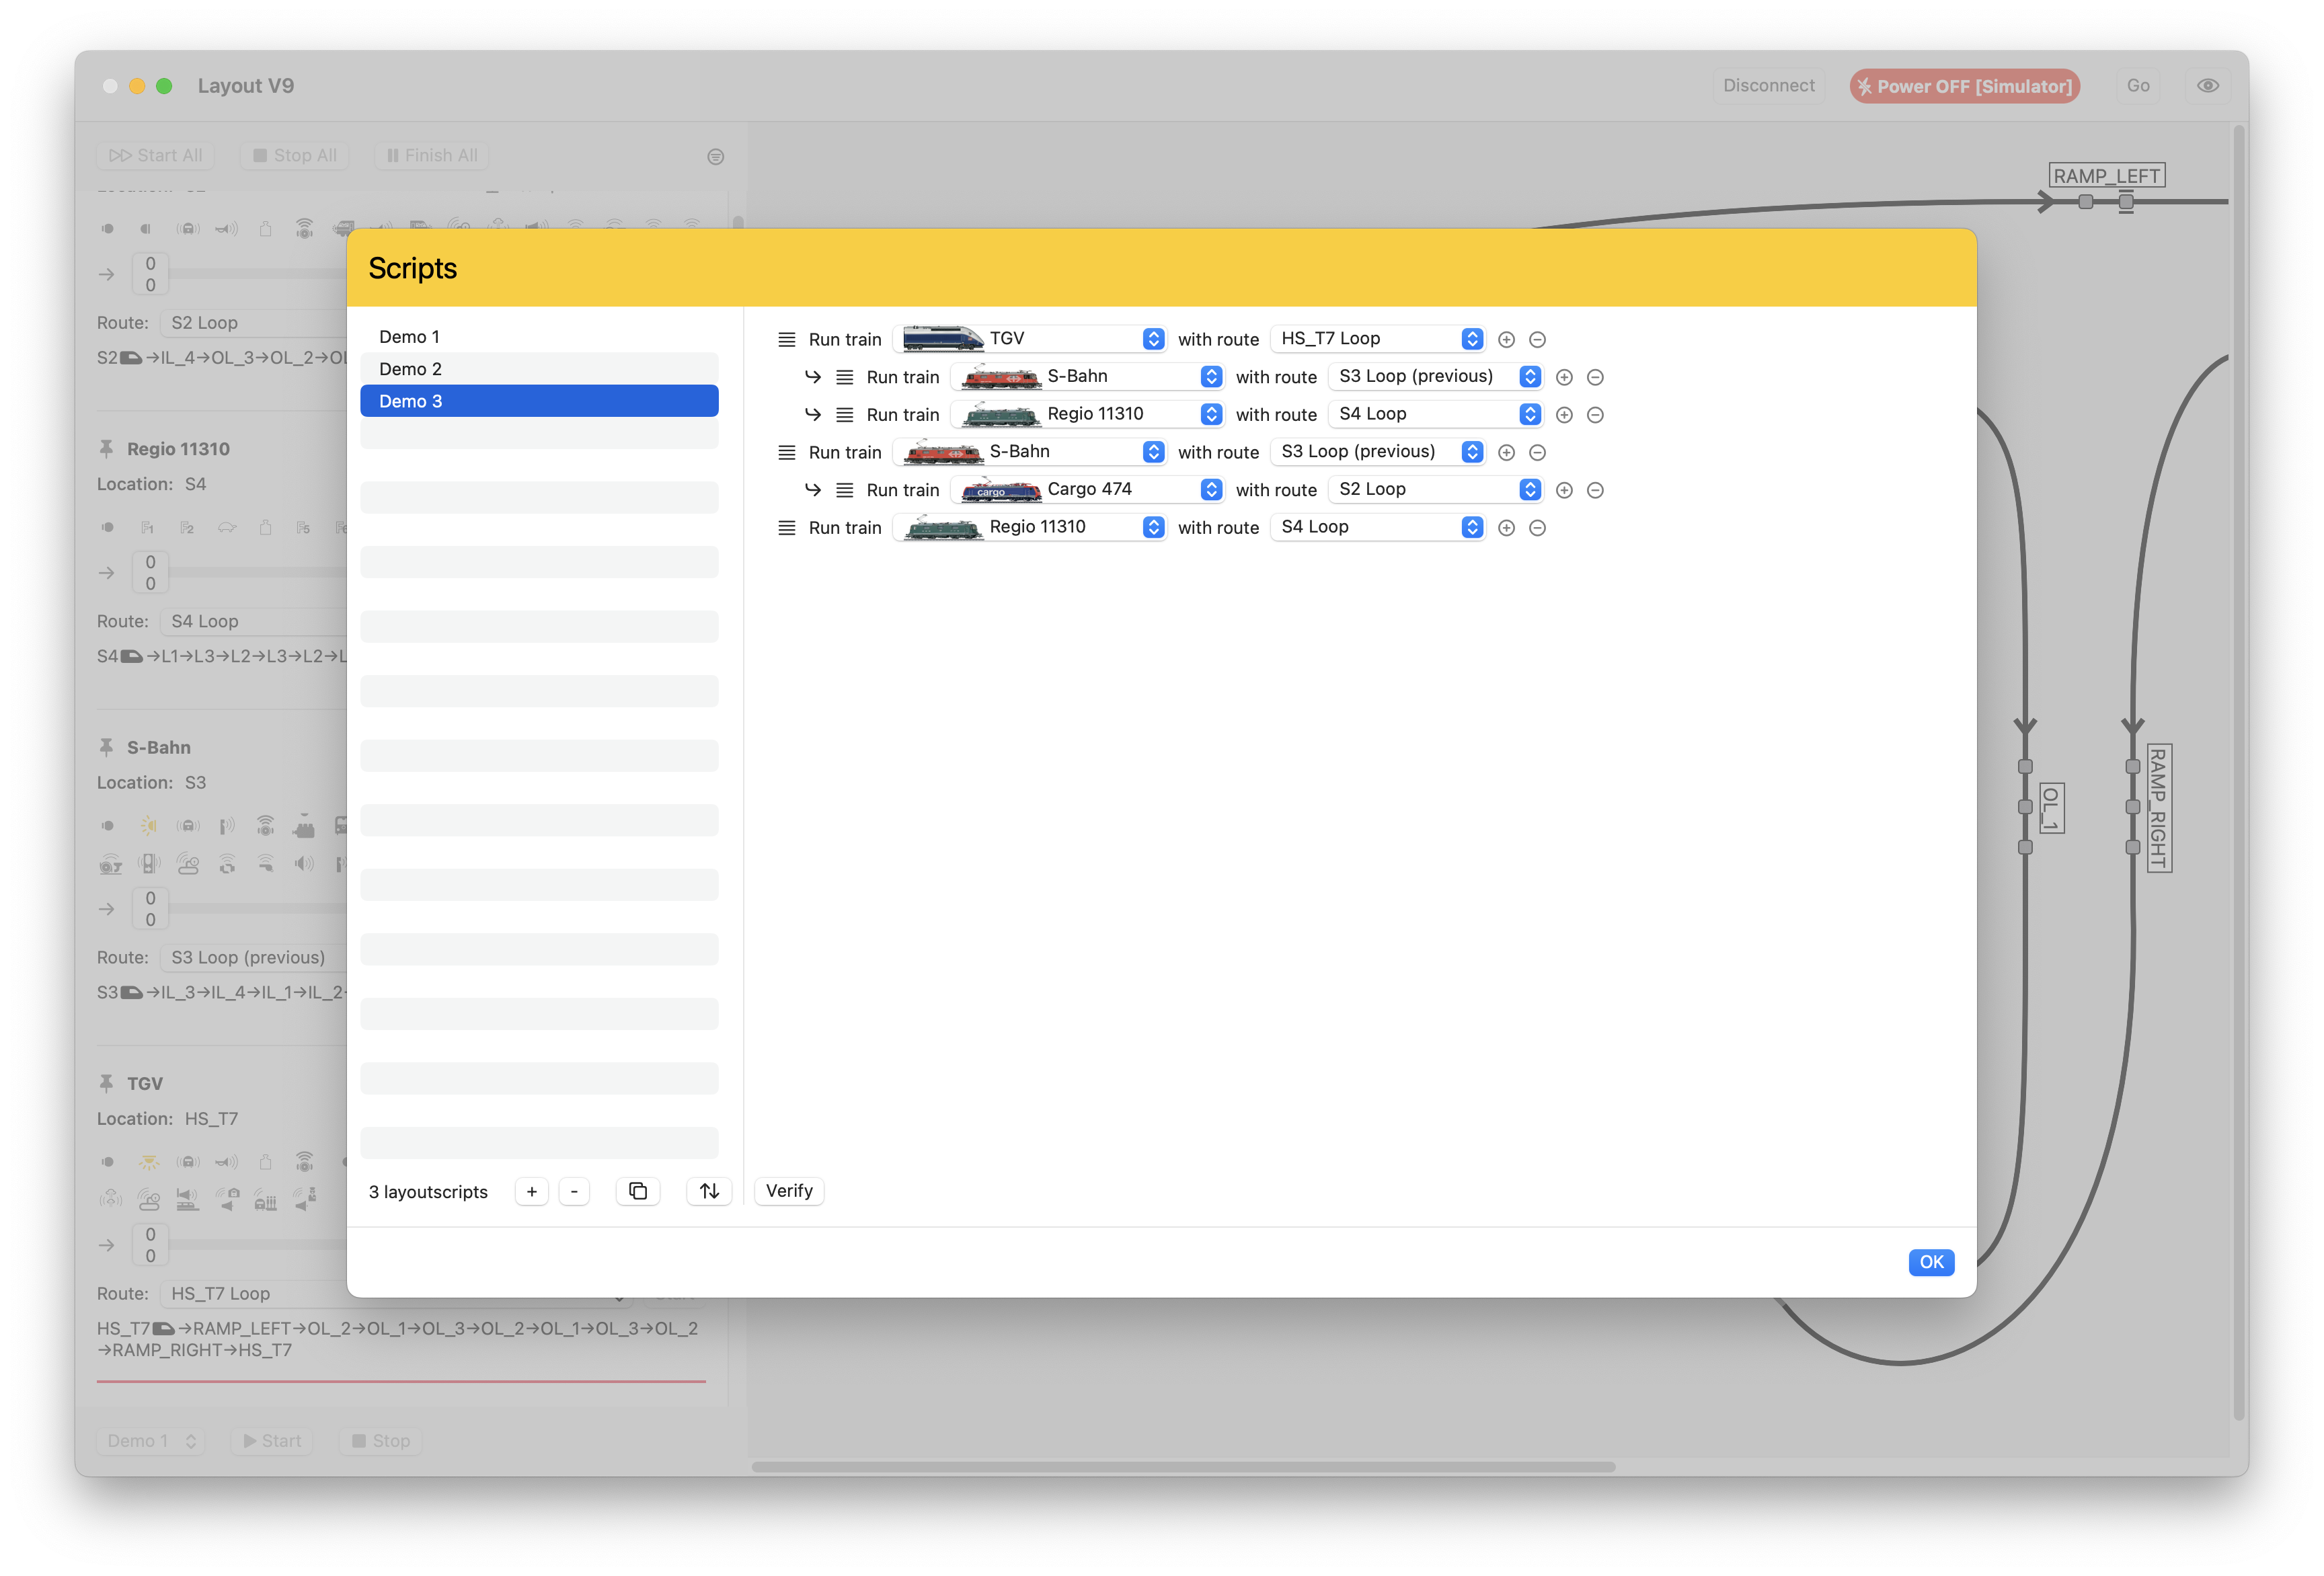This screenshot has width=2324, height=1576.
Task: Click the minus icon on S-Bahn top-level row
Action: pyautogui.click(x=1537, y=453)
